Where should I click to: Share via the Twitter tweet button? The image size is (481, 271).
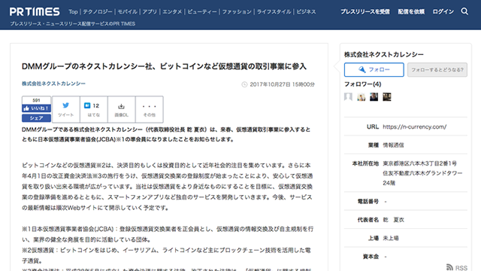click(66, 109)
